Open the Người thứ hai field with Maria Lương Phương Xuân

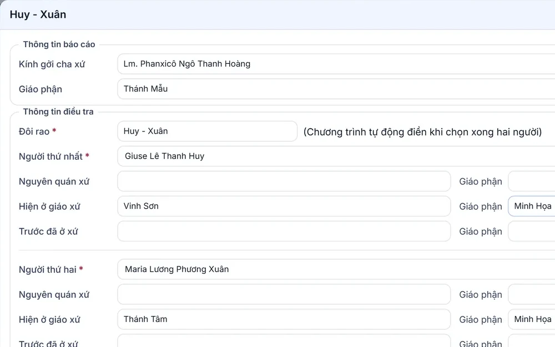(x=336, y=269)
